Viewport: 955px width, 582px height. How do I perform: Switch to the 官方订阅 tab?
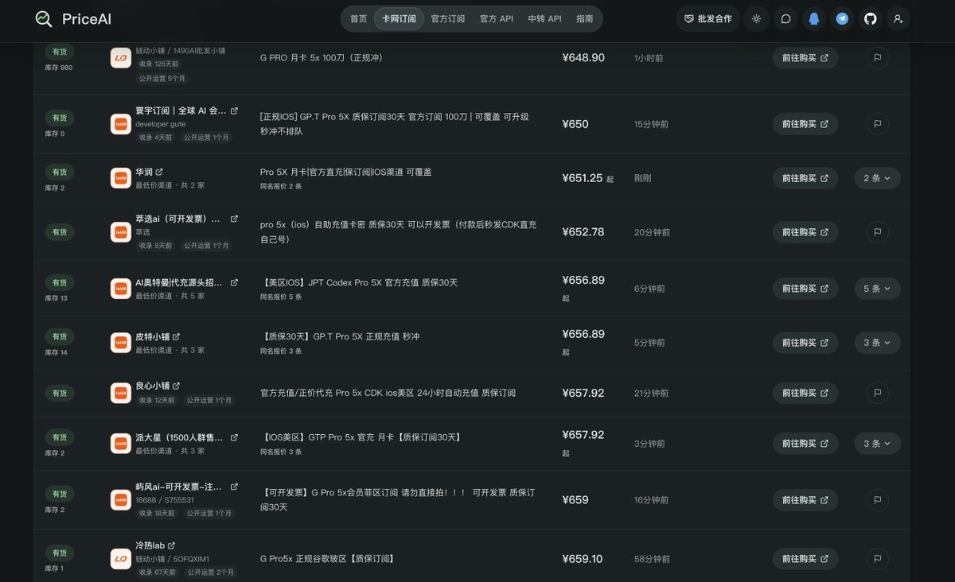click(x=448, y=19)
